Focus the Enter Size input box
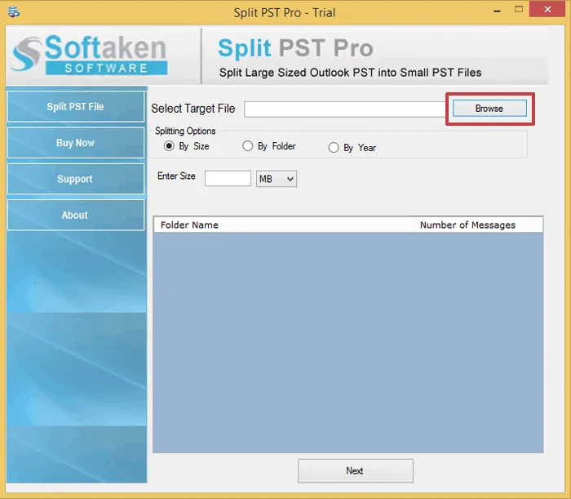 point(228,179)
